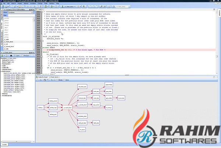Click the first icon in the main toolbar
The width and height of the screenshot is (221, 148).
(x=3, y=7)
